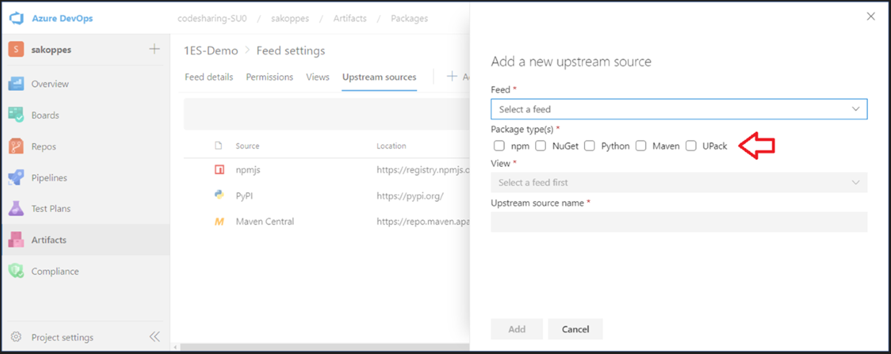This screenshot has width=891, height=354.
Task: Check the Maven package type checkbox
Action: (641, 146)
